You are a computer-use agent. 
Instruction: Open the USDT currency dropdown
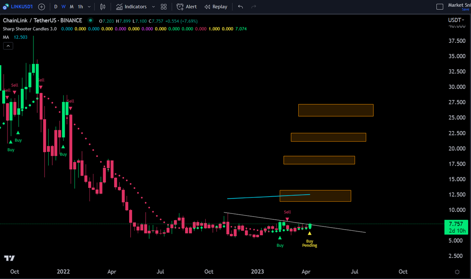(456, 20)
